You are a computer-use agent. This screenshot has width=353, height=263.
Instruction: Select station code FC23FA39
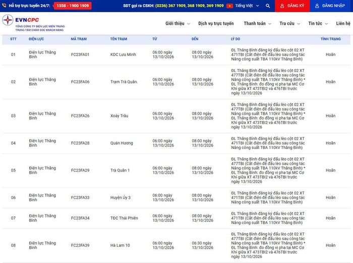tap(80, 245)
